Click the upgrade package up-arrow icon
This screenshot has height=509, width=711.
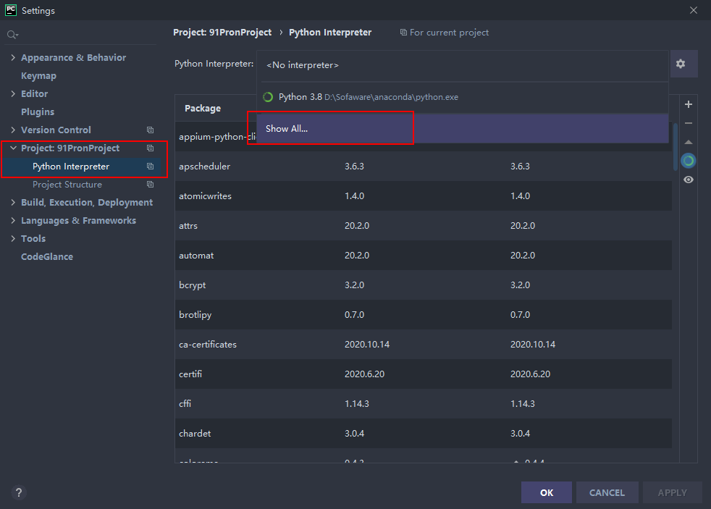point(689,142)
